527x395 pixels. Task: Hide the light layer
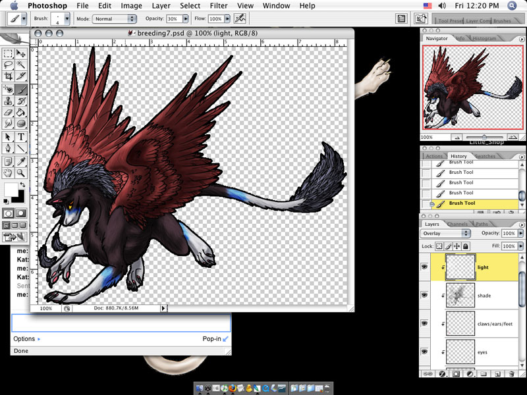click(x=424, y=267)
